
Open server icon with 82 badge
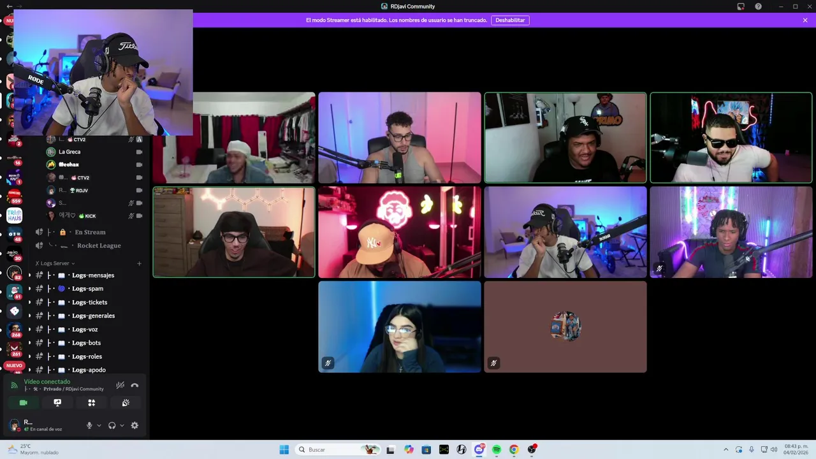(14, 273)
